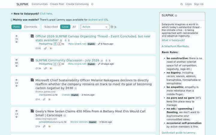
Task: Downvote the Microsoft Chief Sustainability Officer post
Action: point(16,86)
